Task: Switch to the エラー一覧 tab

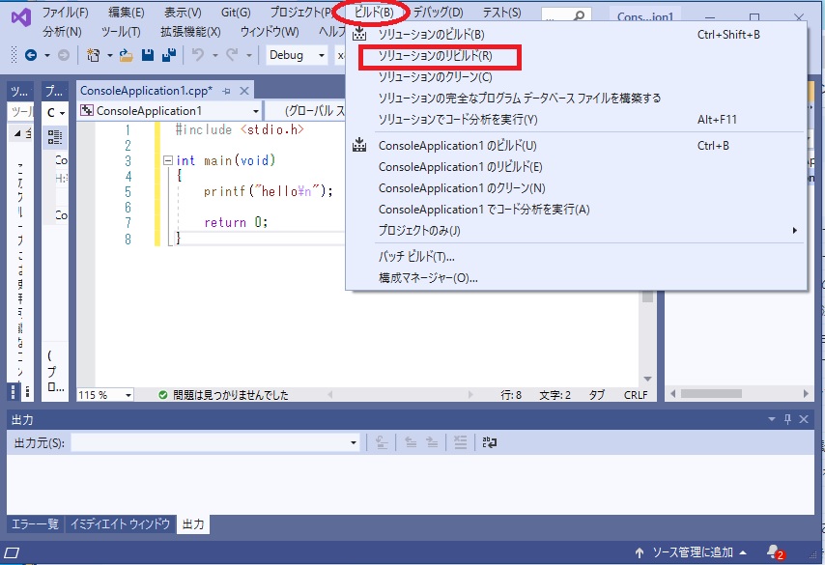Action: point(34,524)
